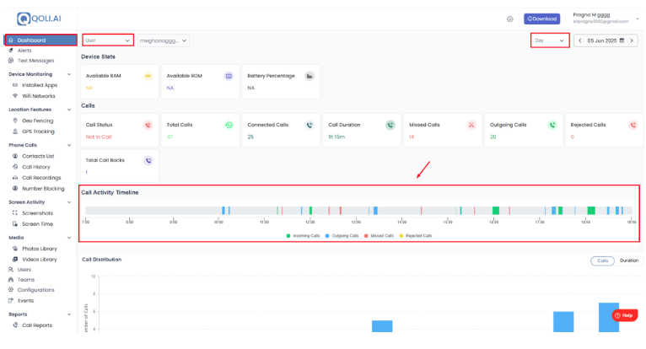Open the meghanaggg user dropdown
Viewport: 646px width, 349px height.
pos(163,40)
